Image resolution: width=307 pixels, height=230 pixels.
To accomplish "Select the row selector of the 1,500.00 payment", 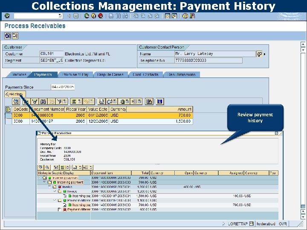I will [x=9, y=121].
